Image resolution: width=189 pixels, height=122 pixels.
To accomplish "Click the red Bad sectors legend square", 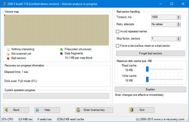I will (x=8, y=58).
